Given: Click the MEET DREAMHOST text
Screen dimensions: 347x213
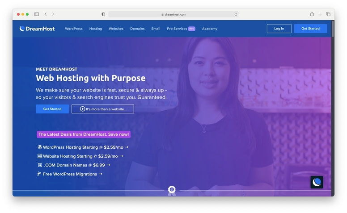Looking at the screenshot, I should pos(57,69).
